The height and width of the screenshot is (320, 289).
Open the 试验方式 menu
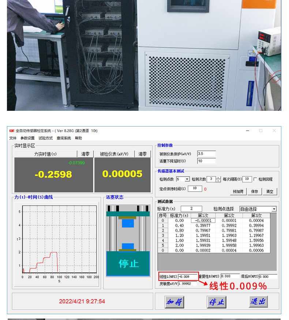tap(46, 138)
